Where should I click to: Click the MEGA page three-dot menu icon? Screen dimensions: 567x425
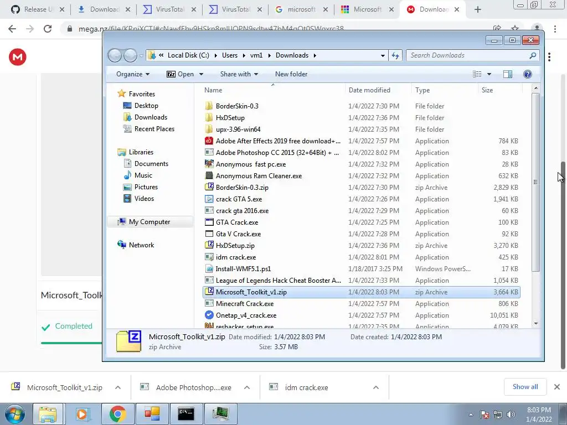(x=549, y=57)
